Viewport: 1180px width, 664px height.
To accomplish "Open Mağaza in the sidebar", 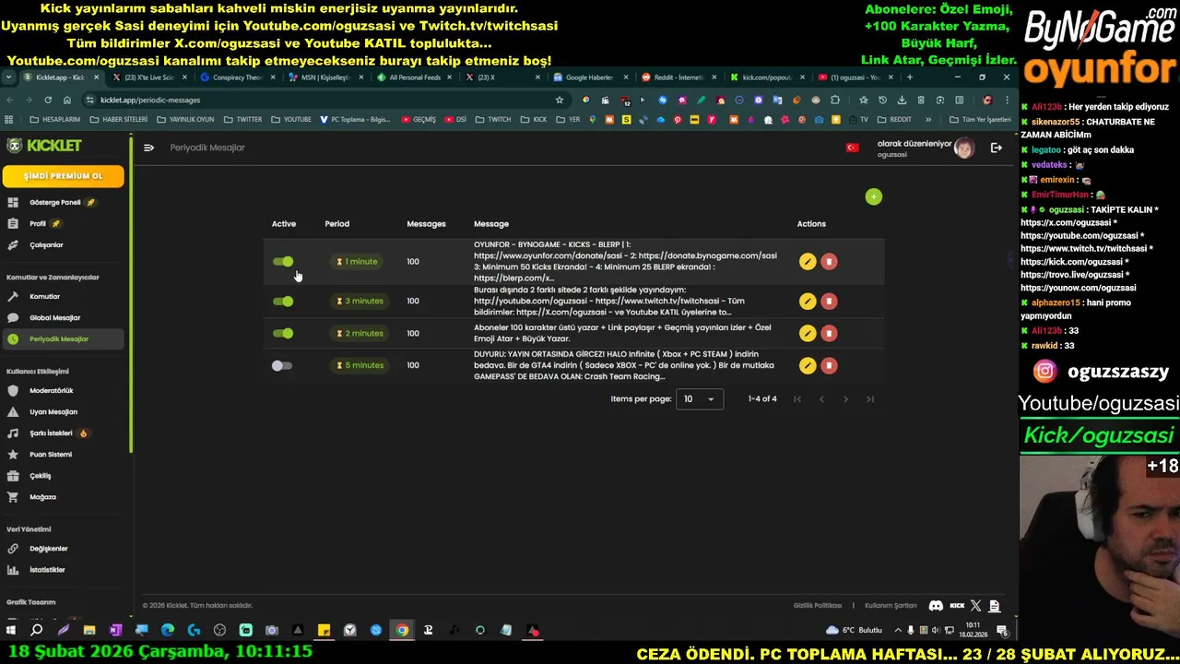I will click(x=63, y=497).
